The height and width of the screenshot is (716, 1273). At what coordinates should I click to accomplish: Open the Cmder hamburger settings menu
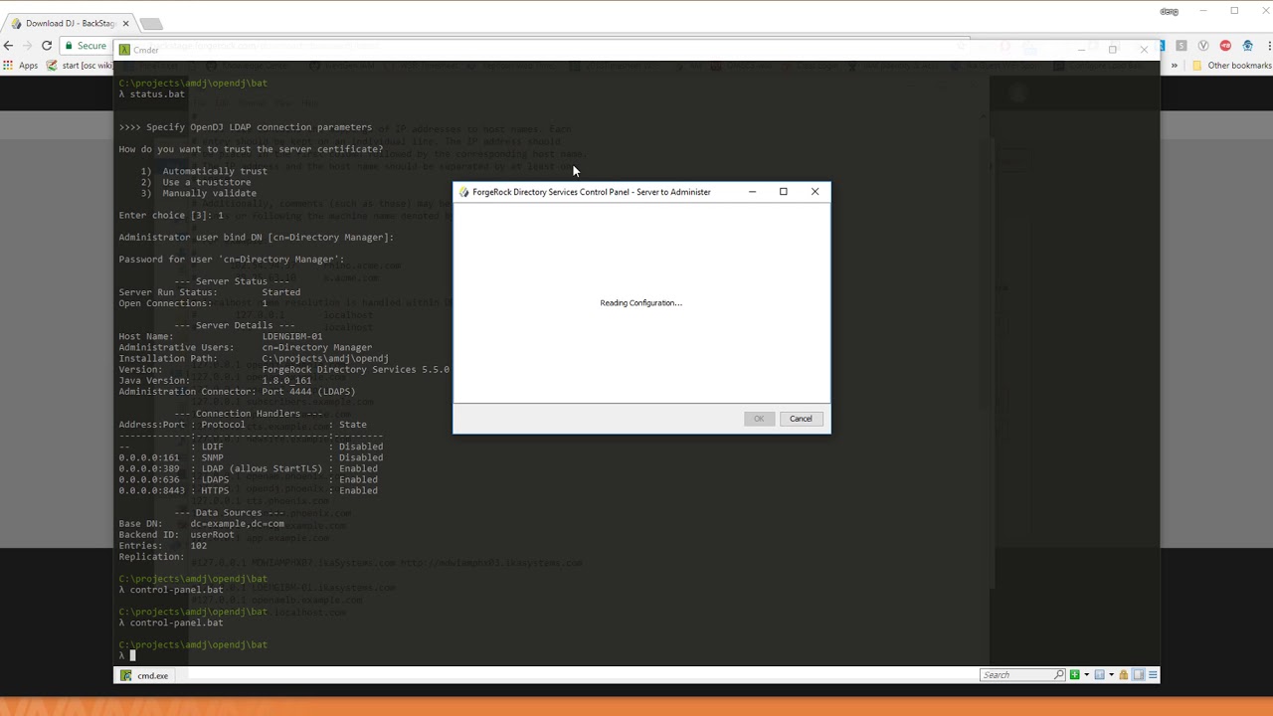[1153, 675]
